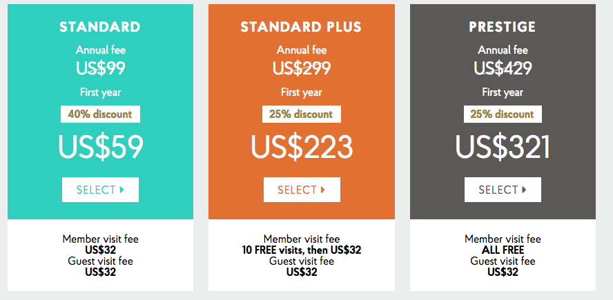Click the '10 FREE visits, then US$32' text

click(x=302, y=250)
